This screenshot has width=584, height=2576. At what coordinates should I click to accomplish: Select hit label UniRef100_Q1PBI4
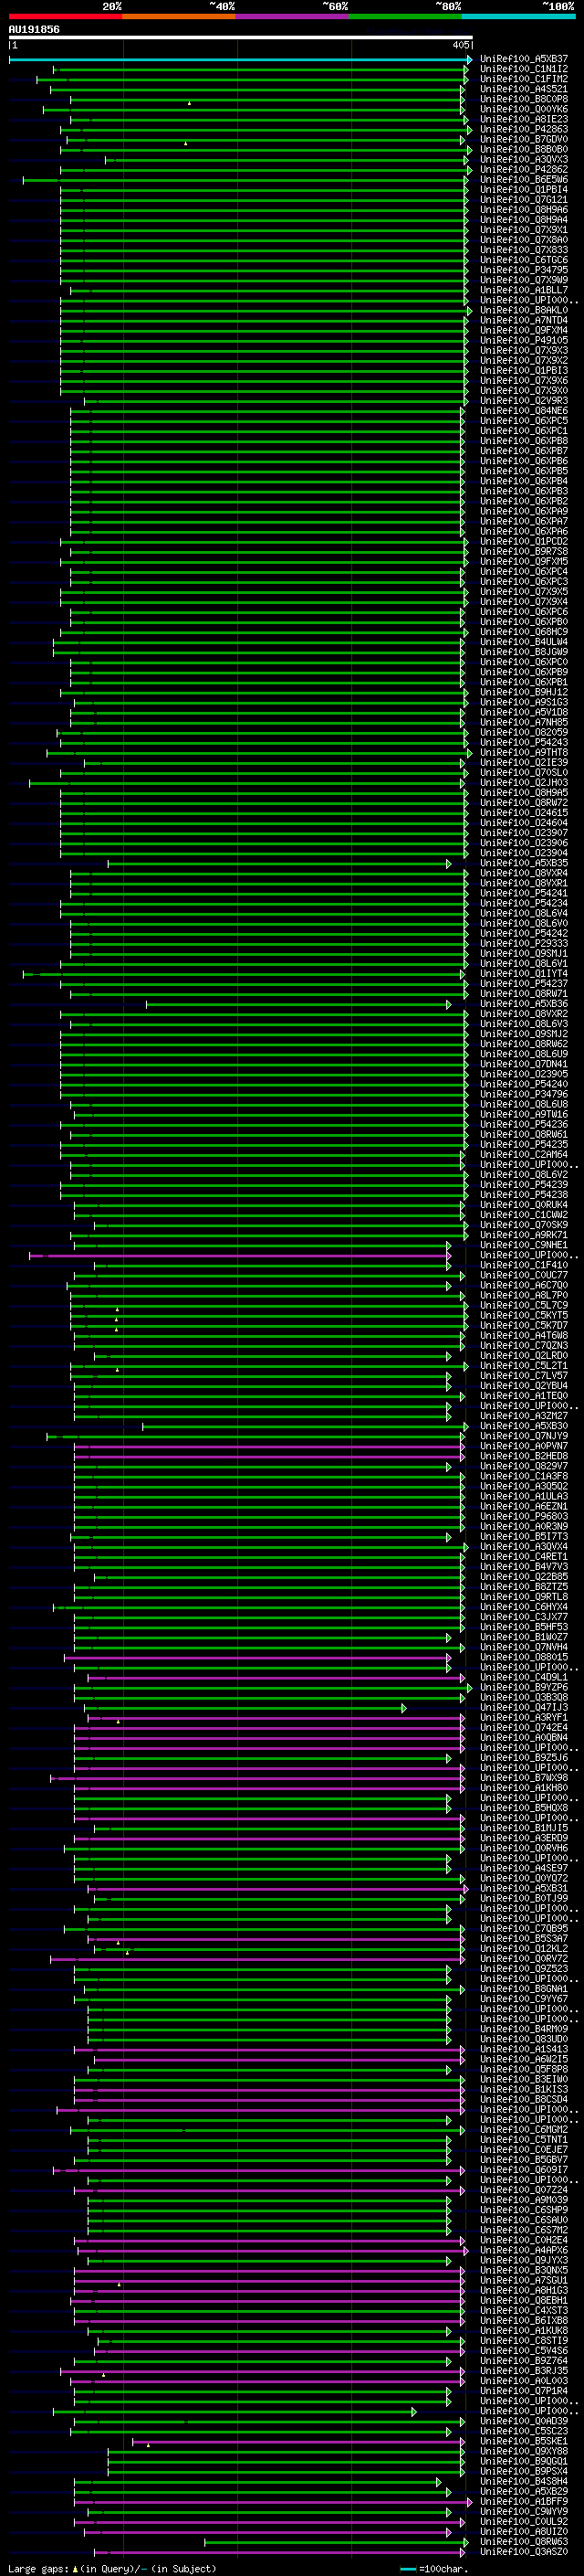pyautogui.click(x=524, y=189)
